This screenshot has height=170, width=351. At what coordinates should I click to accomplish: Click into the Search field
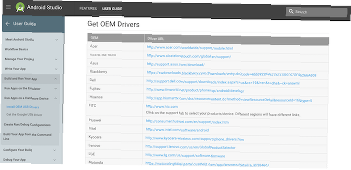click(x=316, y=12)
